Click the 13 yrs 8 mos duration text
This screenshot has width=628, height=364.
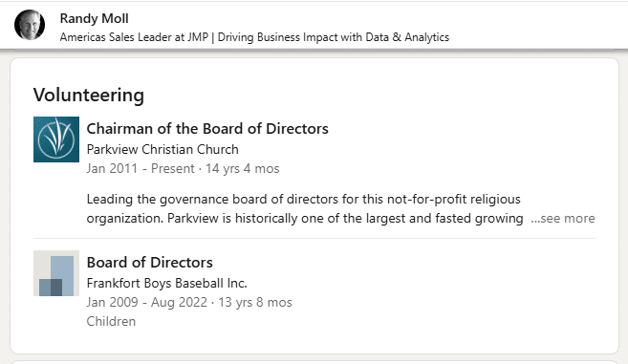254,302
